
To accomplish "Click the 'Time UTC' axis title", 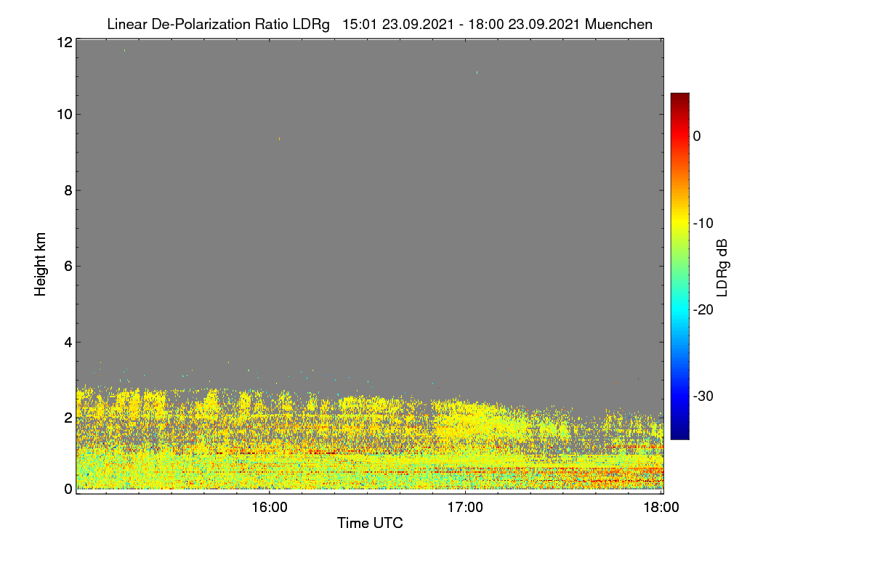I will 370,523.
